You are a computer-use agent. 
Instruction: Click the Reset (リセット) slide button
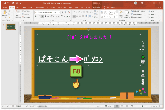point(25,14)
